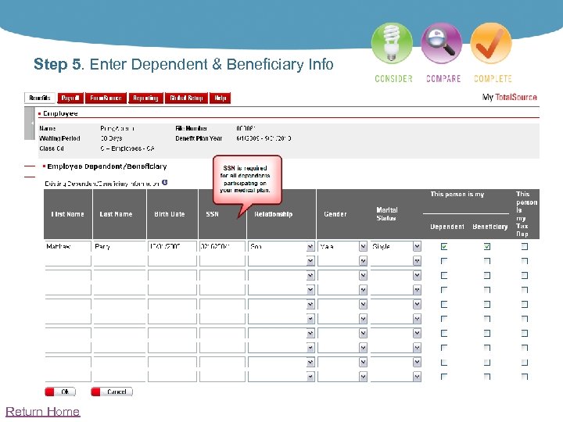The height and width of the screenshot is (422, 563).
Task: Click the Birth Date column header
Action: coord(170,214)
